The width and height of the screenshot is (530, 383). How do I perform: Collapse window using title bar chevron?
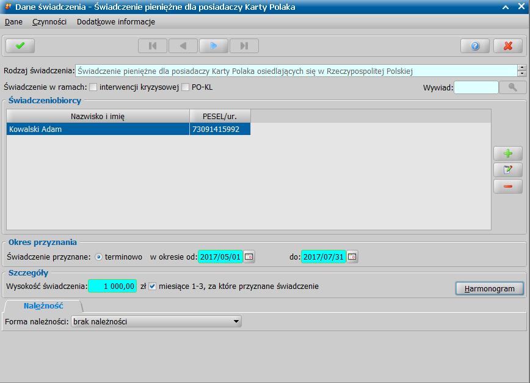[506, 7]
